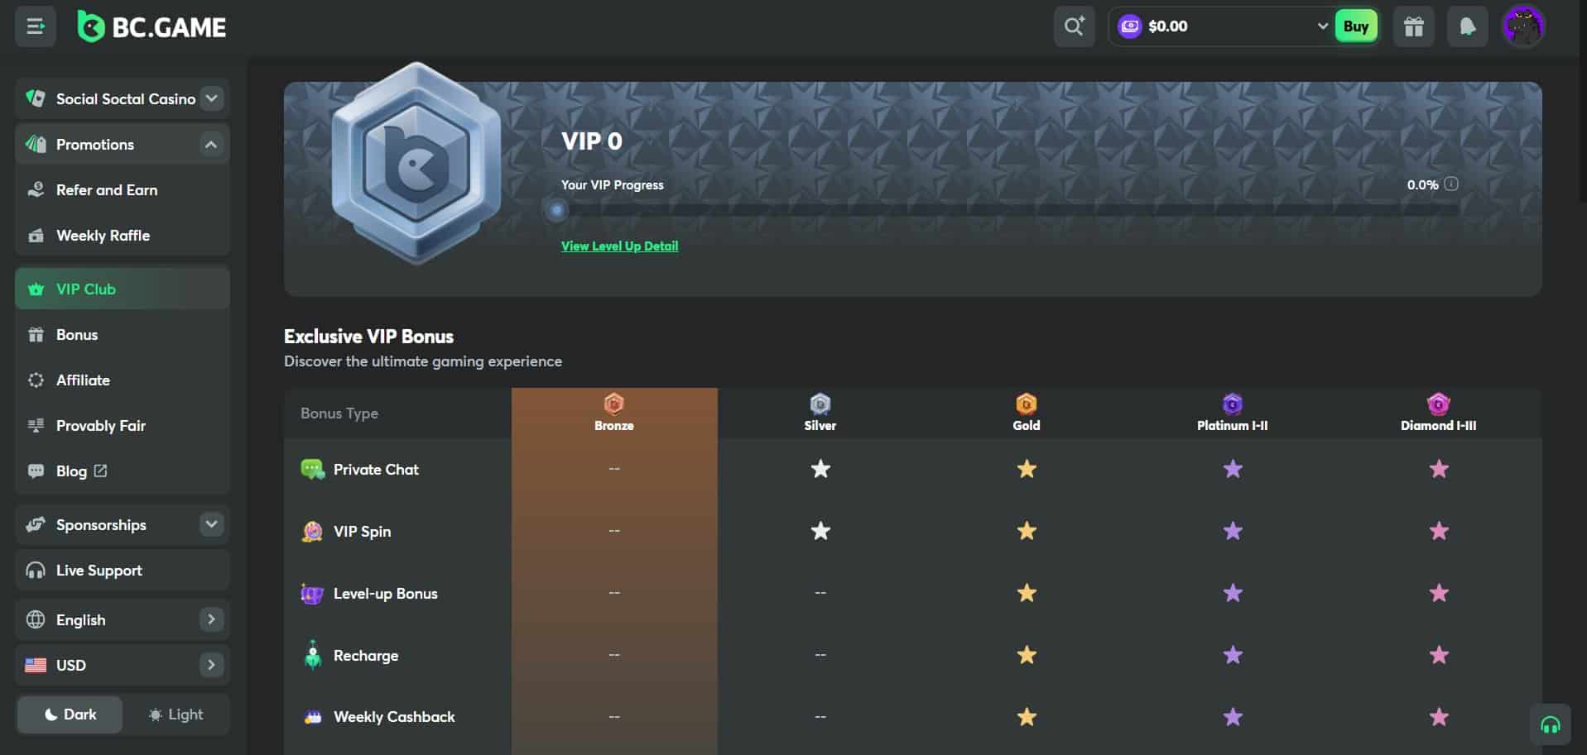This screenshot has width=1587, height=755.
Task: Click the Buy button
Action: [1356, 26]
